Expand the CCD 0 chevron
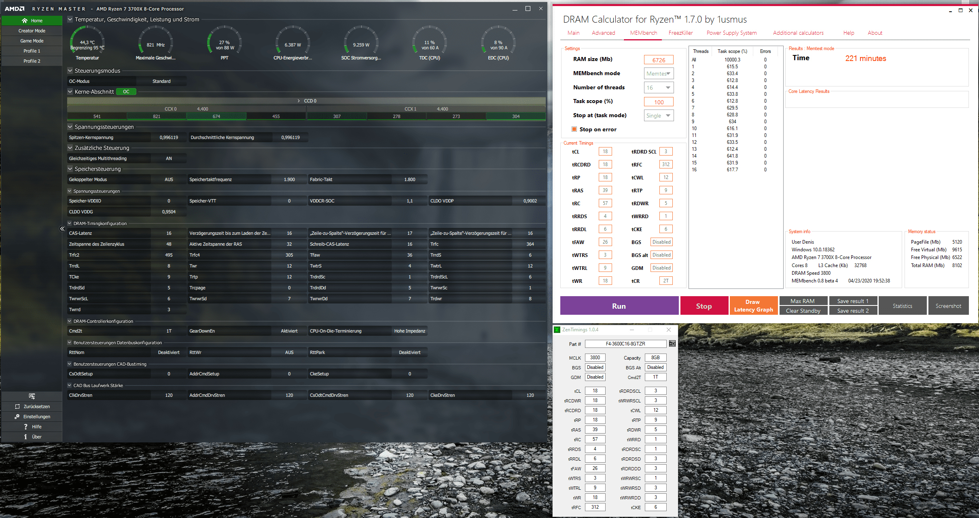This screenshot has width=979, height=518. point(299,101)
